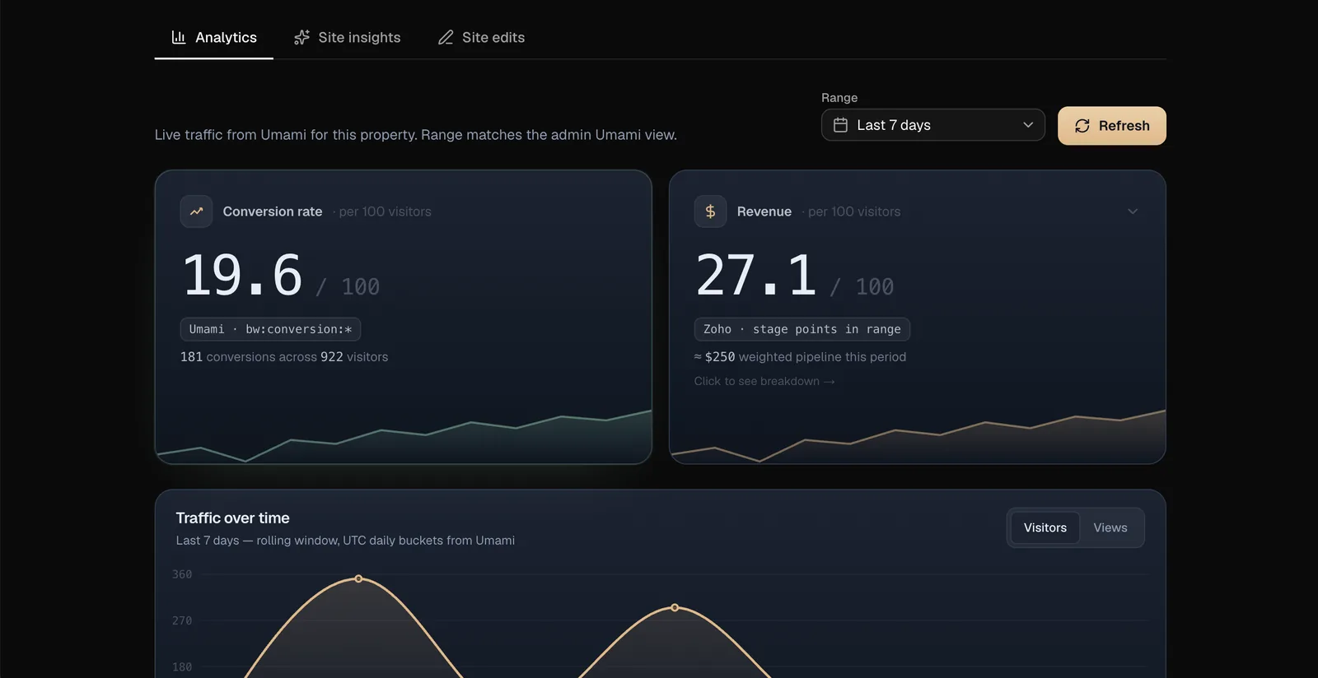Click the Conversion rate trend icon
The height and width of the screenshot is (678, 1318).
point(197,211)
